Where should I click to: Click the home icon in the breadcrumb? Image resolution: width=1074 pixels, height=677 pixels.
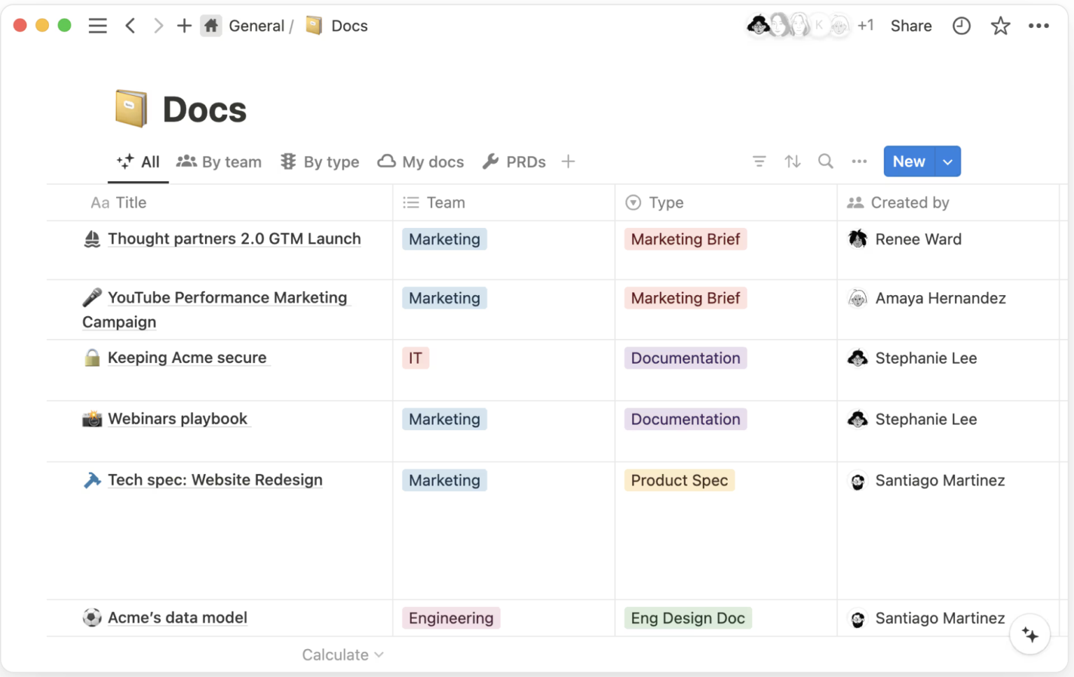click(x=210, y=25)
